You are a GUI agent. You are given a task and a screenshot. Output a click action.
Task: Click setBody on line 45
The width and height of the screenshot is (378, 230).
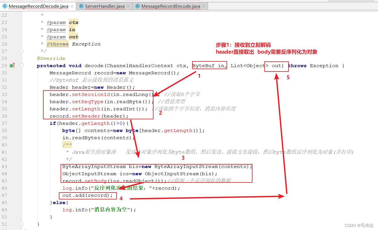click(96, 181)
